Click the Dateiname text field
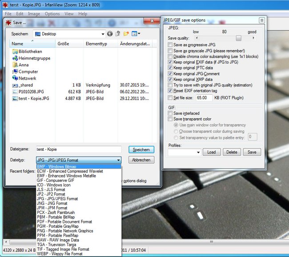 pos(79,149)
